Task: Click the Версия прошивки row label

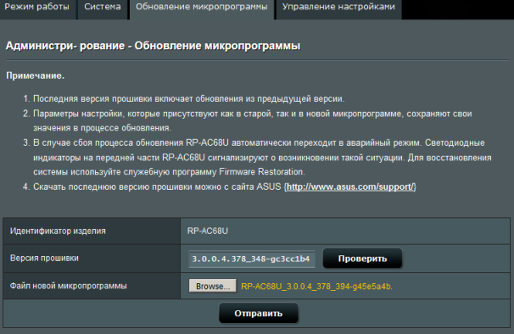Action: 44,259
